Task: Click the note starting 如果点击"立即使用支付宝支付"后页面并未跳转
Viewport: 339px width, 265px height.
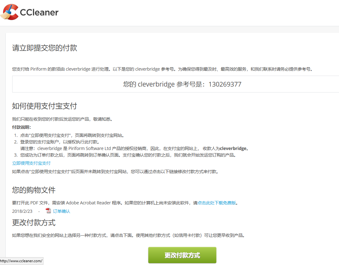Action: tap(115, 172)
